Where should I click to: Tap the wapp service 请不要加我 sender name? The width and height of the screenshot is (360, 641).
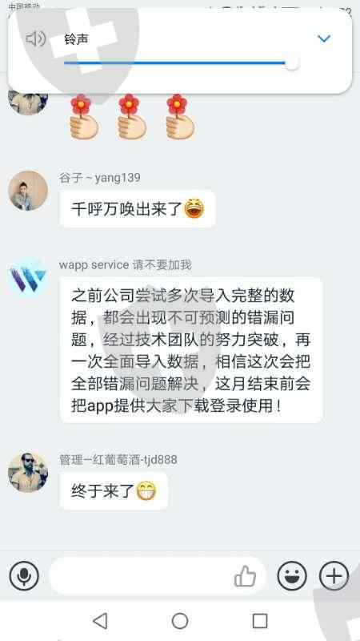pyautogui.click(x=126, y=264)
